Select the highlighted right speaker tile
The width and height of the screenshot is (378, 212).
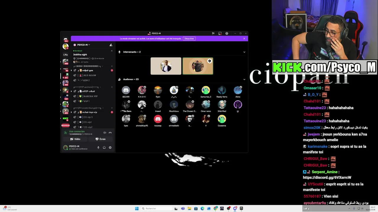[x=198, y=66]
